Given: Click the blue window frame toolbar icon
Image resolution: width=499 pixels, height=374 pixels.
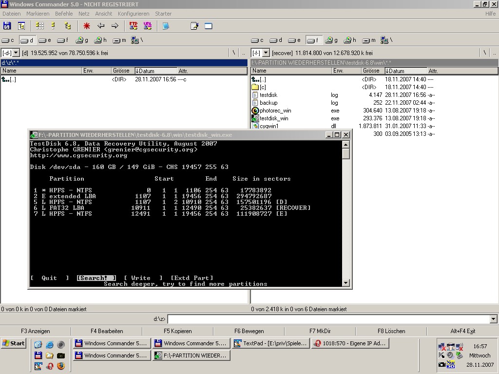Looking at the screenshot, I should pos(209,26).
